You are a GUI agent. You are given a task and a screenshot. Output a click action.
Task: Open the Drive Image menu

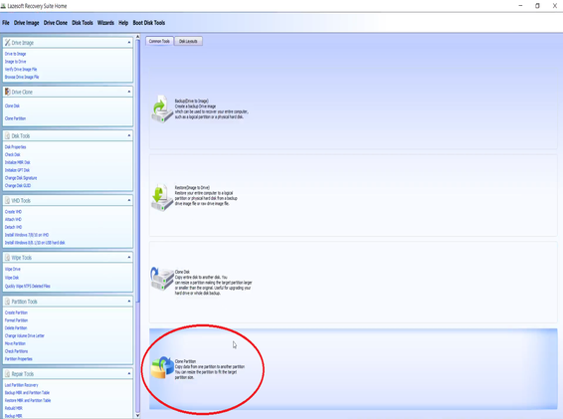click(x=26, y=23)
